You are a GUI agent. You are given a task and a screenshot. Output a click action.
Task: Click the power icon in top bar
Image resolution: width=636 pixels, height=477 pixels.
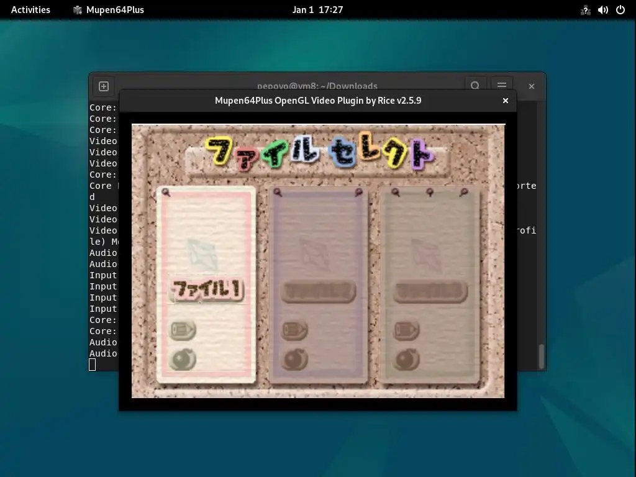[x=620, y=10]
